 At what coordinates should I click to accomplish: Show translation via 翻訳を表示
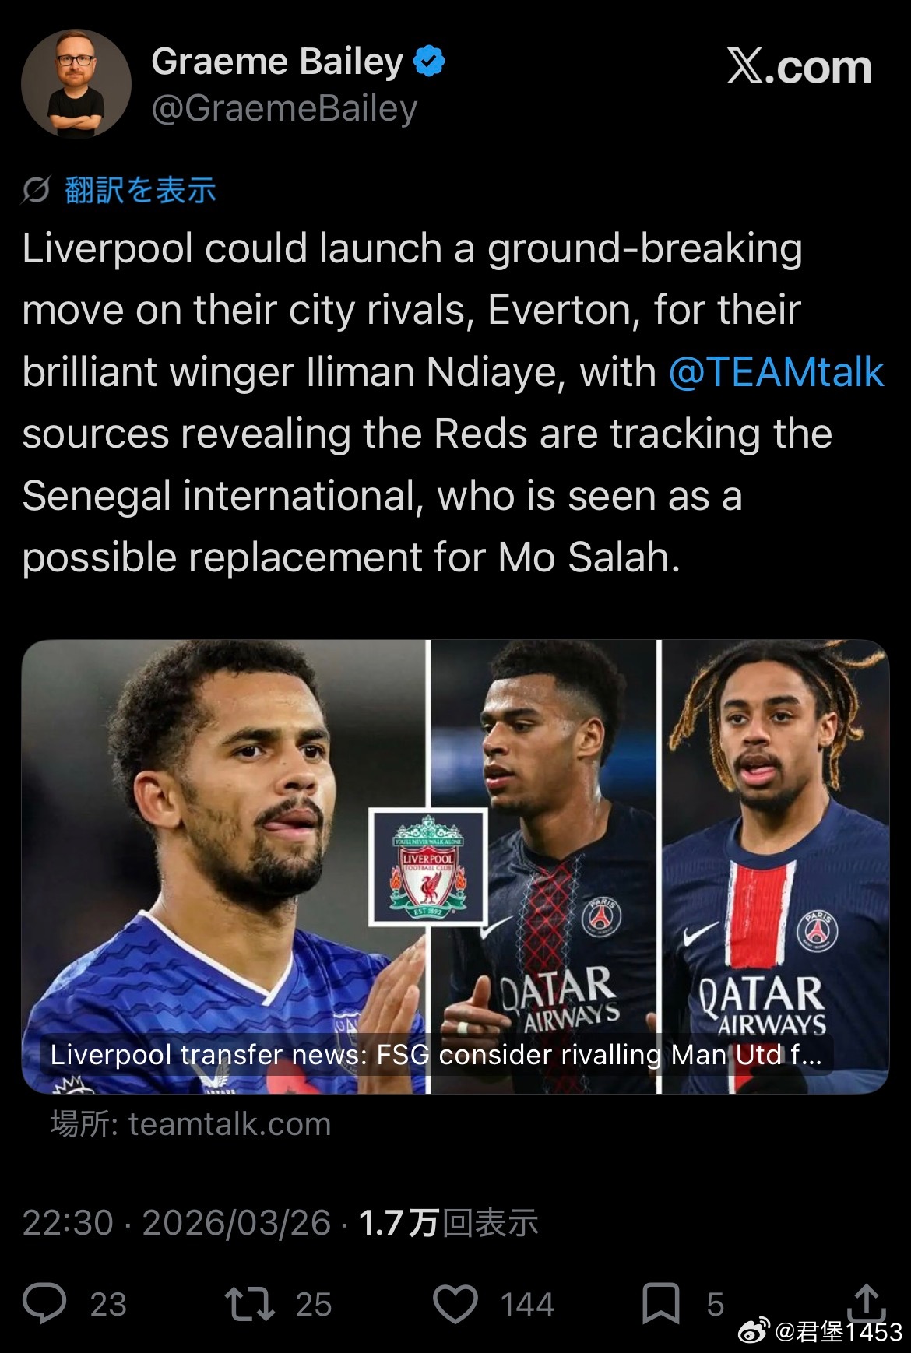(140, 190)
